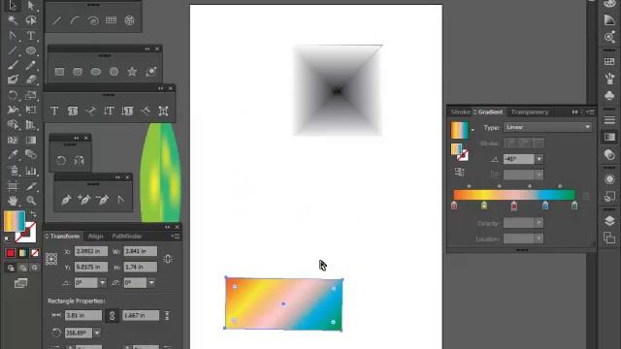Choose Polar Grid tool in floating panel
This screenshot has height=349, width=621.
[x=129, y=20]
